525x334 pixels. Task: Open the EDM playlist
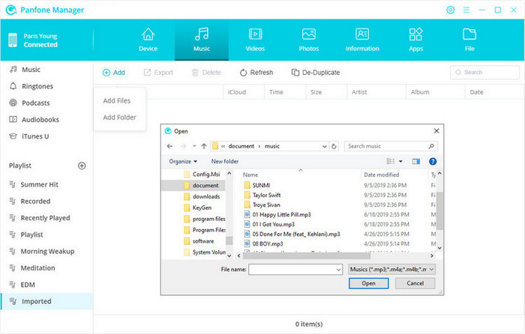point(28,285)
